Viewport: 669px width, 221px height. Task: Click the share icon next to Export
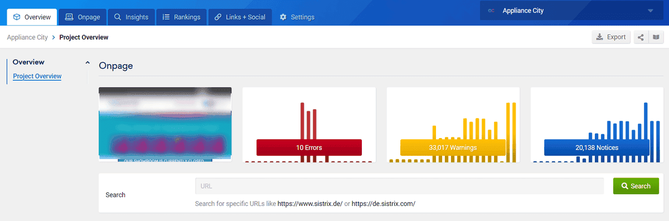(641, 37)
